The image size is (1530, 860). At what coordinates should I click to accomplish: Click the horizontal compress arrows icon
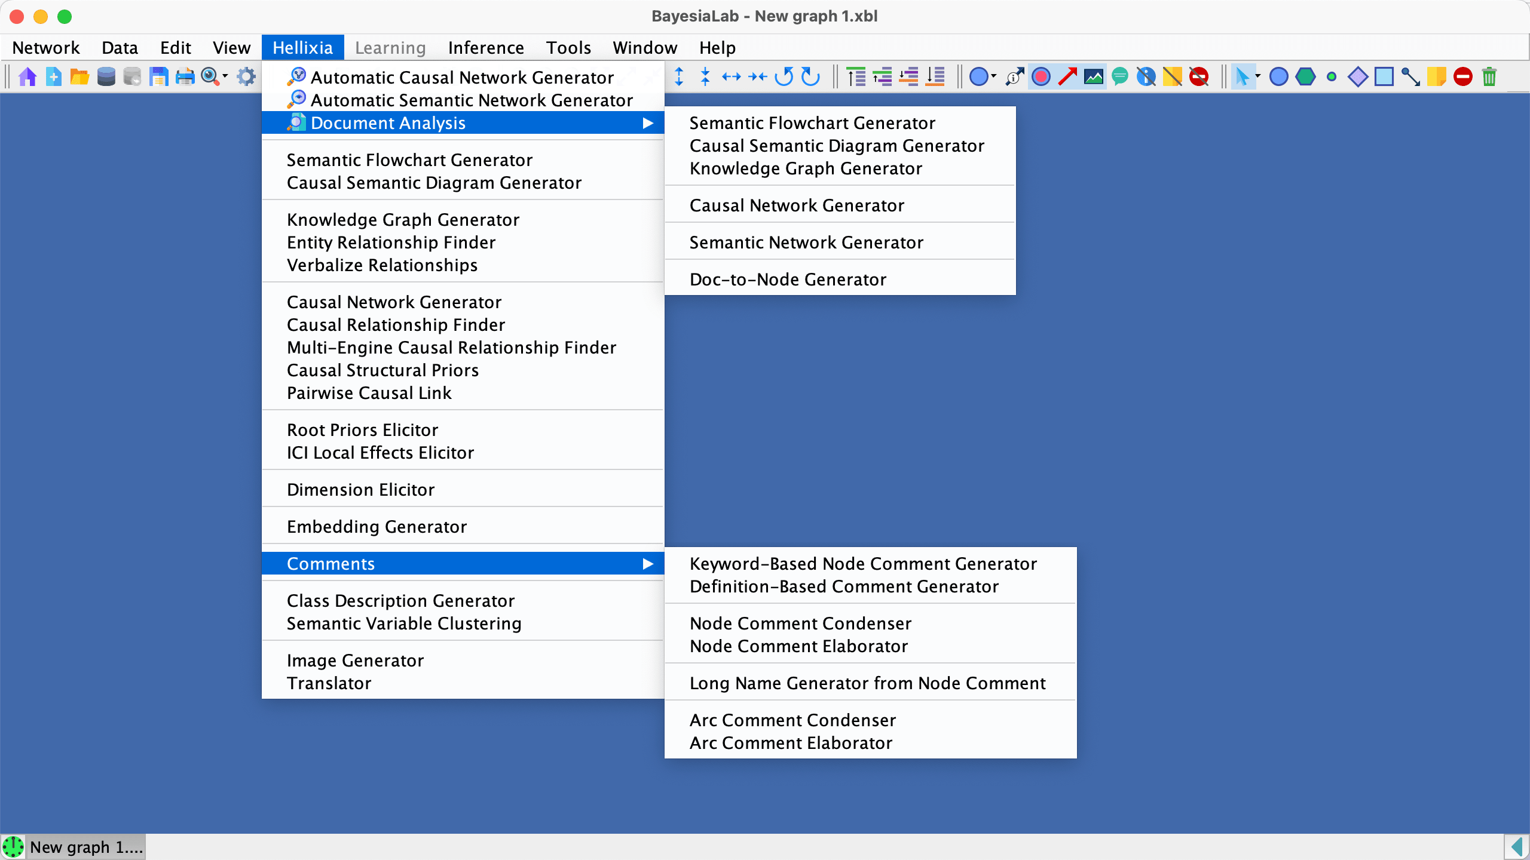tap(758, 76)
